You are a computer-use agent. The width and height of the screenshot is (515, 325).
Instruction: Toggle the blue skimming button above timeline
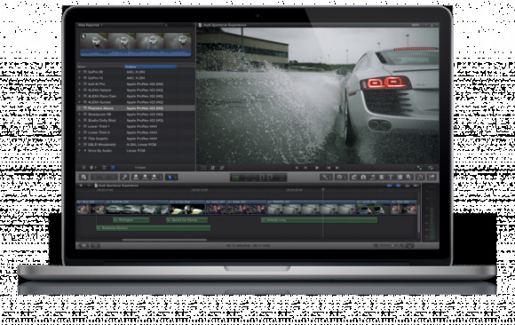(390, 186)
